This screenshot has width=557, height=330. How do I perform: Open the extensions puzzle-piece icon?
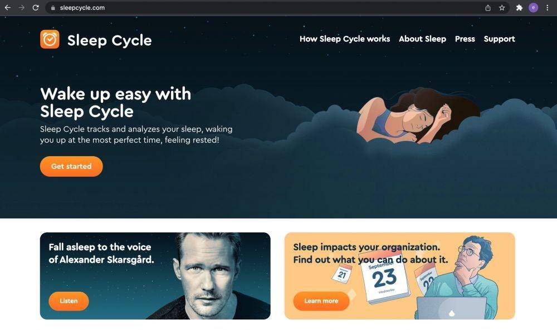[x=519, y=8]
